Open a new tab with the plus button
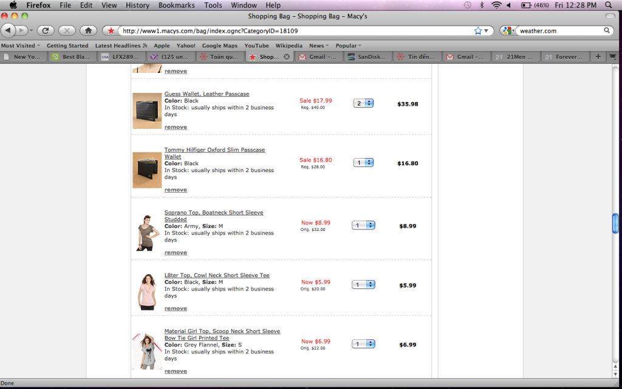This screenshot has height=389, width=622. pyautogui.click(x=598, y=57)
